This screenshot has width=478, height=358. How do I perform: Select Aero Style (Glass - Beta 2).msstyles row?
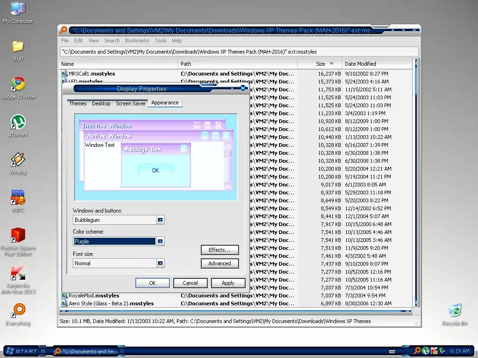235,303
